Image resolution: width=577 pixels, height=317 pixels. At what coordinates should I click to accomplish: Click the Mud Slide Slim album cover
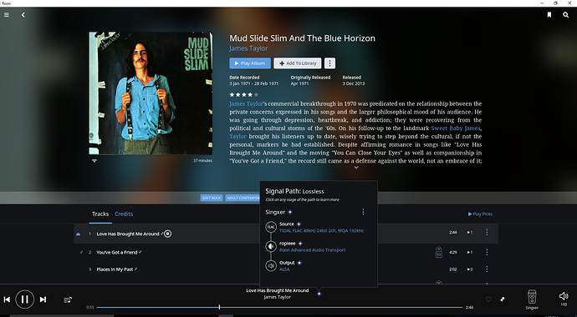151,93
